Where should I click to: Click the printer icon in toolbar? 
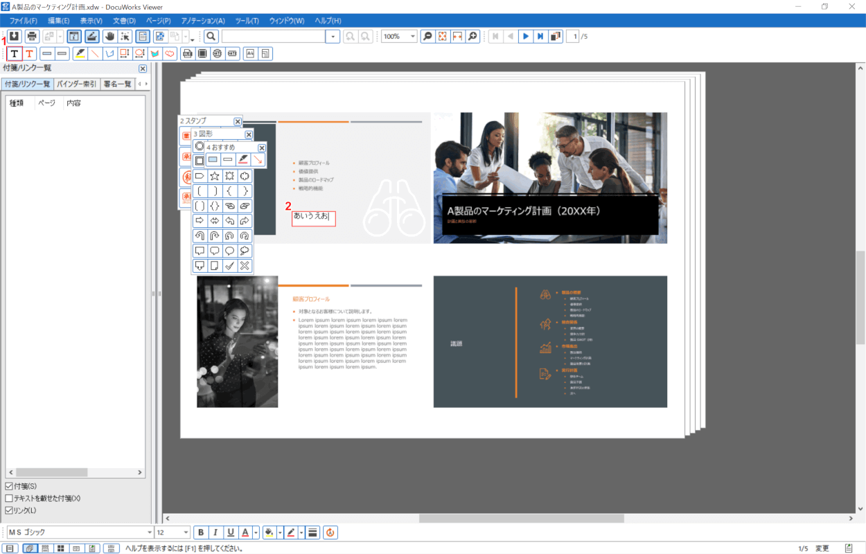pyautogui.click(x=32, y=36)
